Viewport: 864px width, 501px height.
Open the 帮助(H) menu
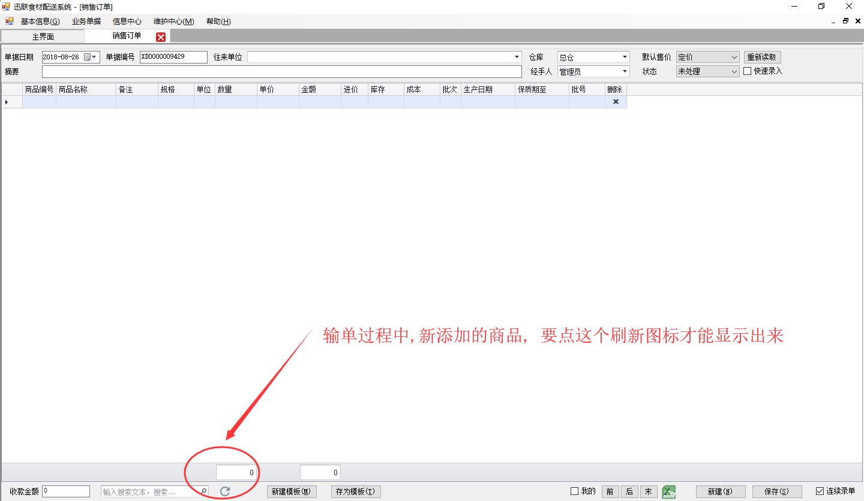tap(218, 22)
